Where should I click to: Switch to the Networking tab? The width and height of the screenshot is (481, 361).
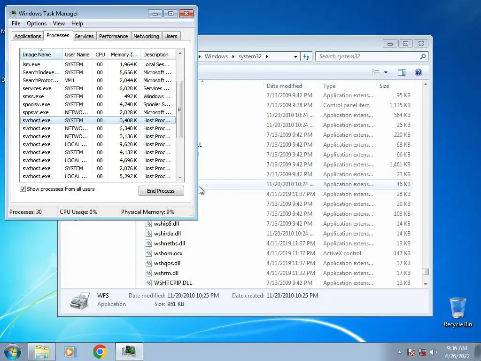tap(146, 36)
